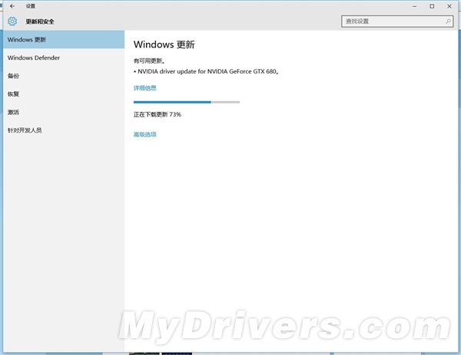This screenshot has width=461, height=355.
Task: Open 针对开发人员 developer section
Action: click(x=64, y=130)
